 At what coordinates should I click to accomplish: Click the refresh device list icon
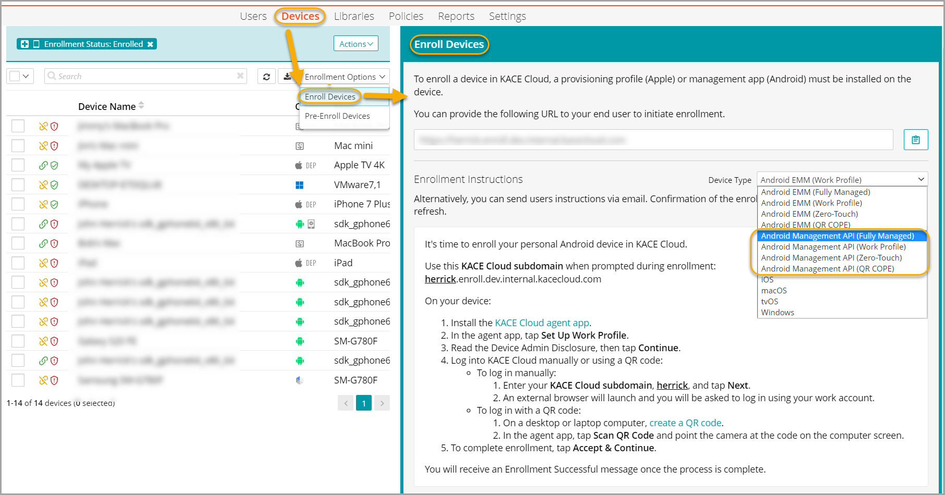click(x=266, y=77)
